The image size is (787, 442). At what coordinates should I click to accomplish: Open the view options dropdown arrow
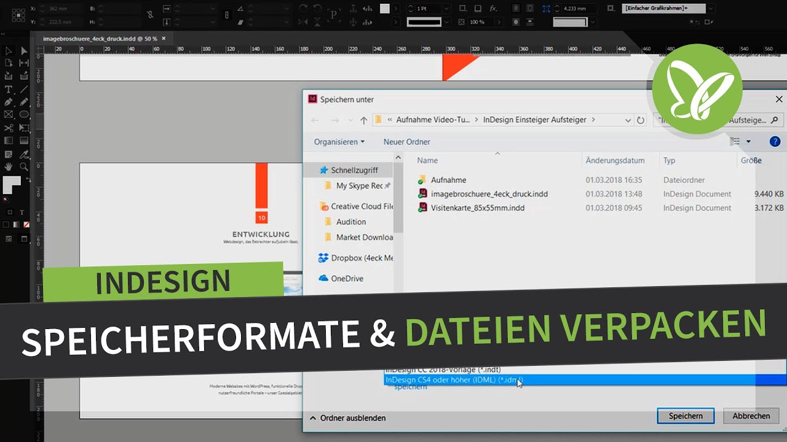(748, 142)
